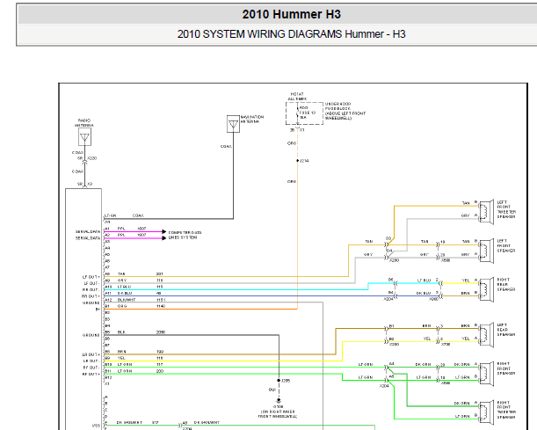Click the left front tweeter speaker symbol

(x=486, y=212)
